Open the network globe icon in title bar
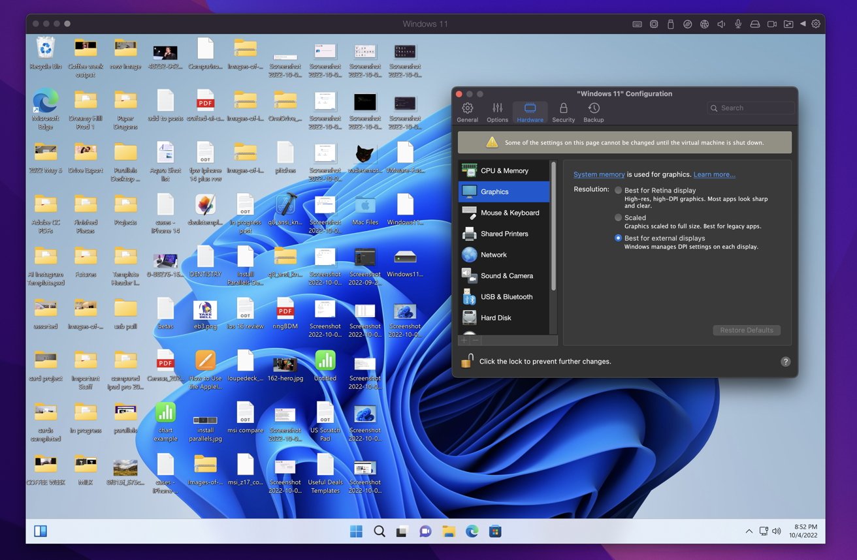This screenshot has width=857, height=560. 704,24
